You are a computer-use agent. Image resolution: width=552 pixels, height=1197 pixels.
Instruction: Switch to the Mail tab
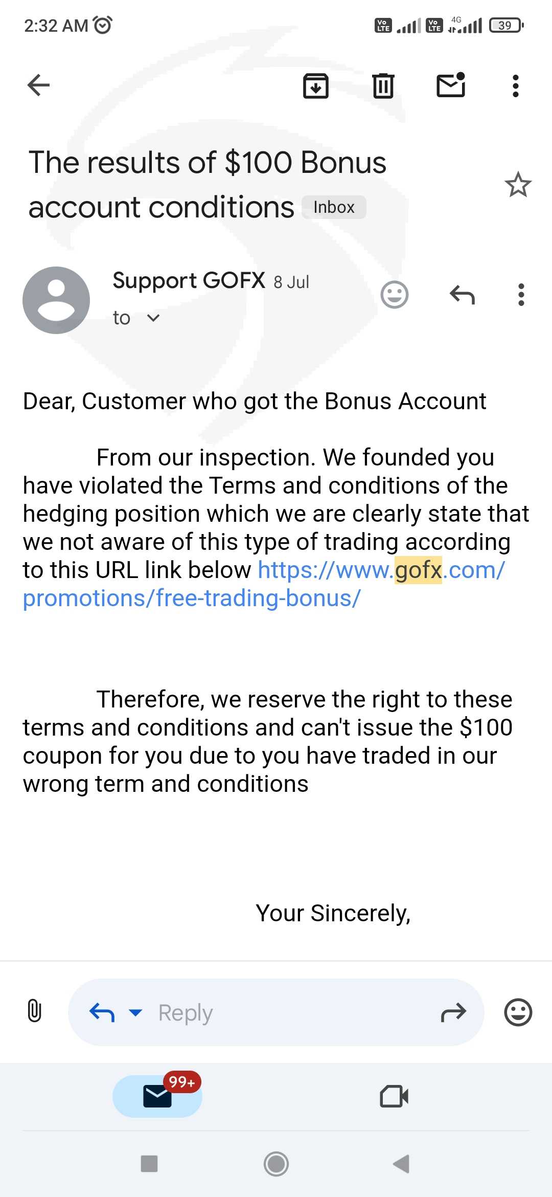(157, 1096)
